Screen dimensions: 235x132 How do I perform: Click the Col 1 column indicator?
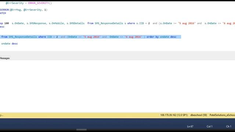209,126
